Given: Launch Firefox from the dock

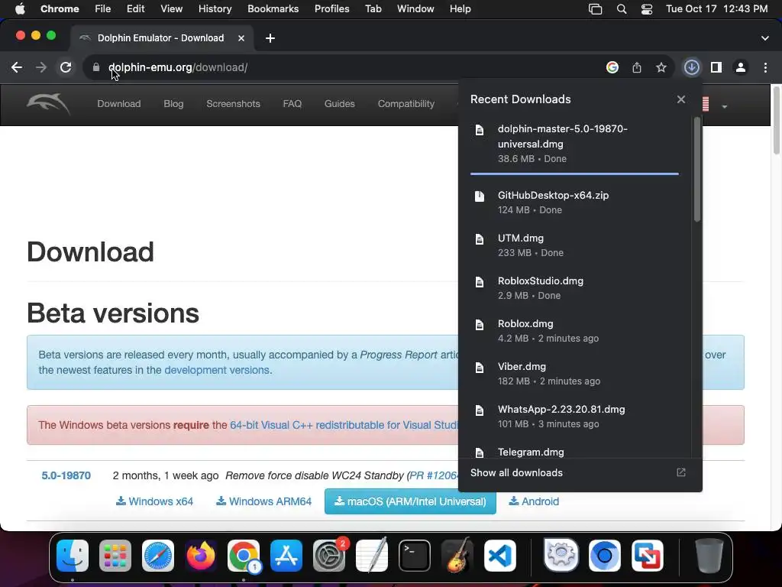Looking at the screenshot, I should 201,556.
